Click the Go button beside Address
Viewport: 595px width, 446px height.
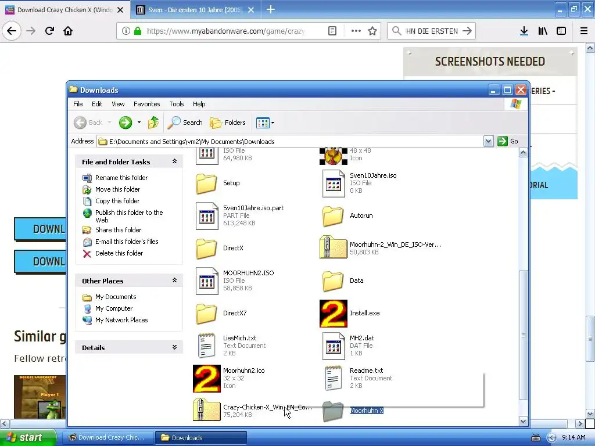(508, 141)
